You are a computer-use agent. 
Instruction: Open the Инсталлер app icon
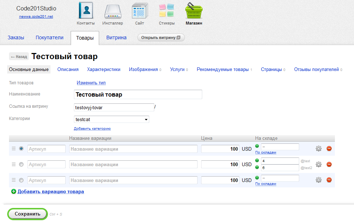112,11
